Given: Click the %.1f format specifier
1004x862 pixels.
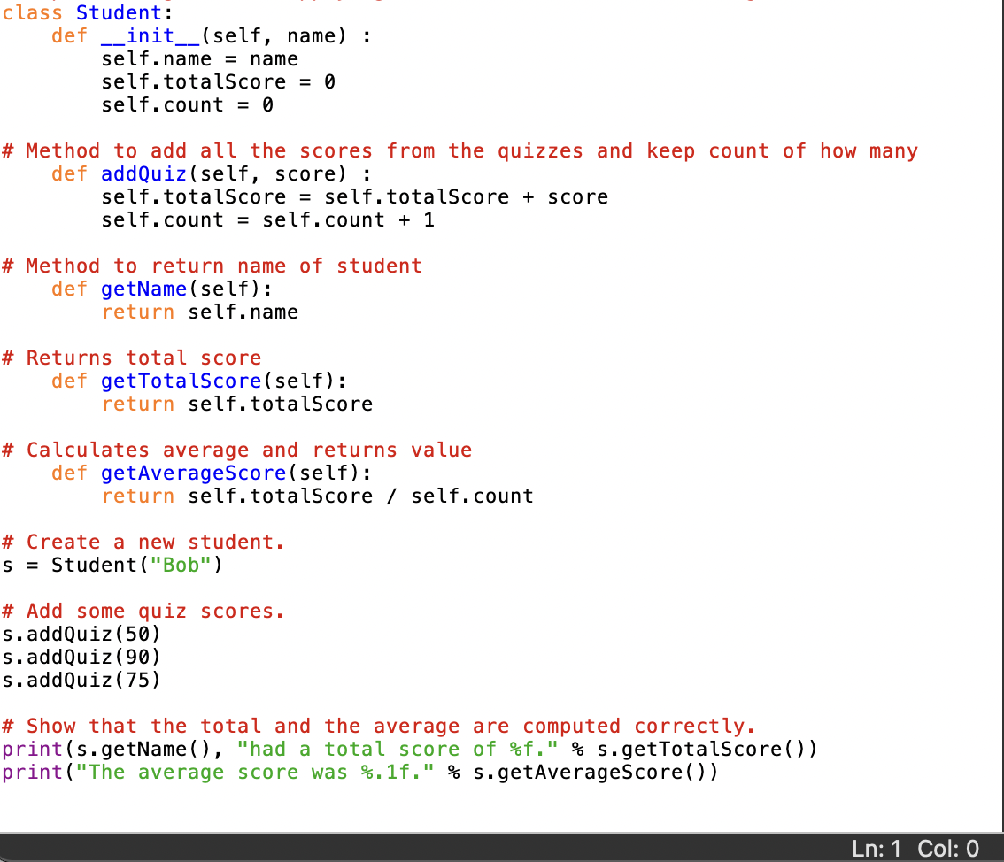Looking at the screenshot, I should (385, 772).
